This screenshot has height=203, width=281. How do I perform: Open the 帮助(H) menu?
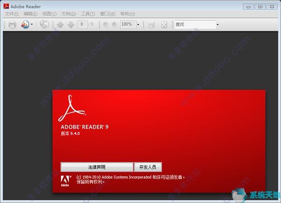click(x=127, y=14)
